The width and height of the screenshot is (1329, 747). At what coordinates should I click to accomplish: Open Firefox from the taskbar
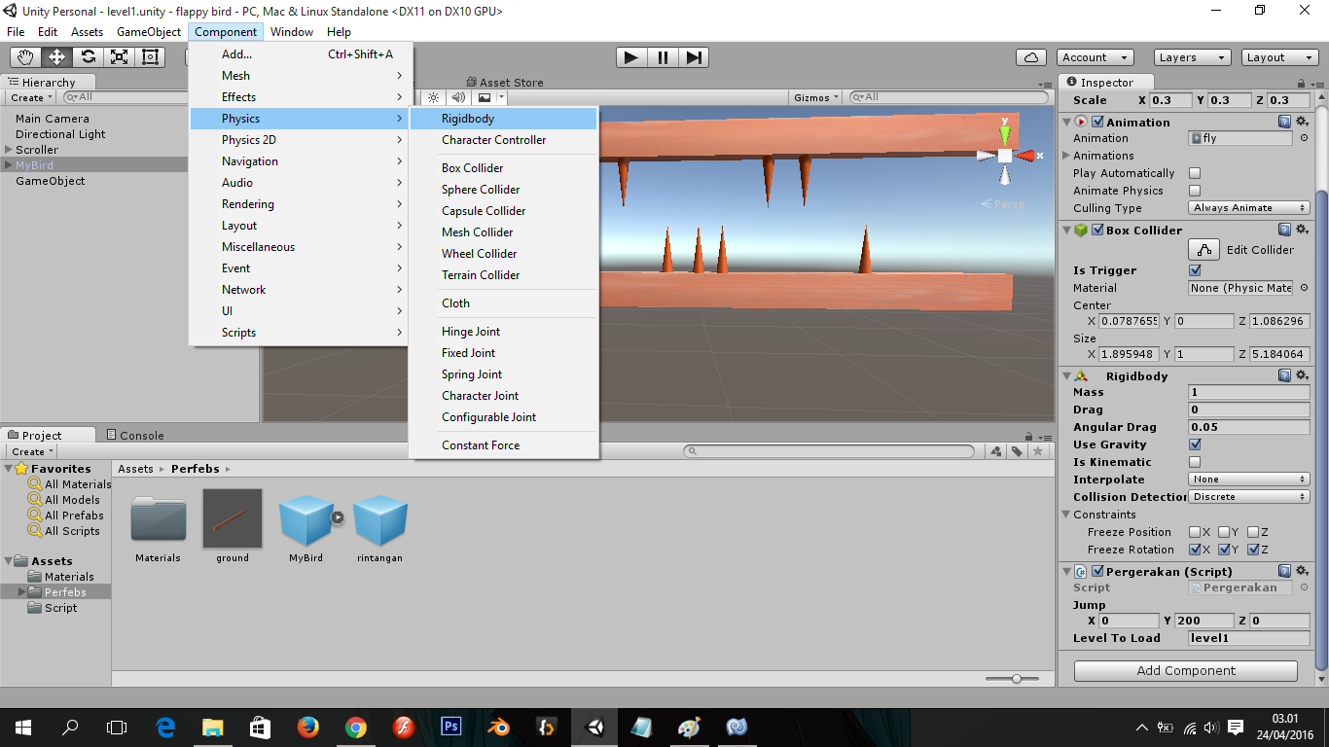click(x=308, y=727)
